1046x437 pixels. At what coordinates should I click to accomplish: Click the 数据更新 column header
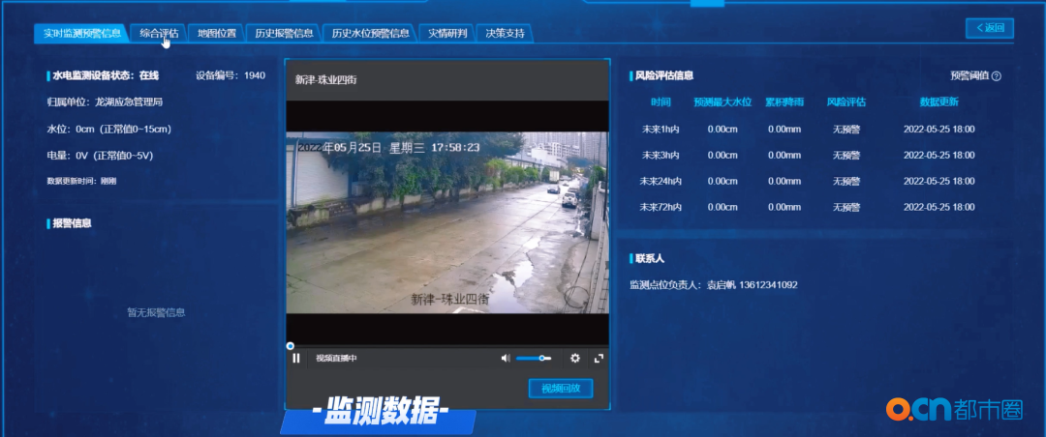pyautogui.click(x=939, y=102)
